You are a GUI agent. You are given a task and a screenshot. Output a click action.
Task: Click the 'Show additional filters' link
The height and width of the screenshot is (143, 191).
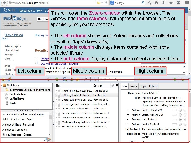12,37
